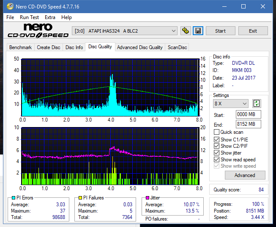Screen dimensions: 276x227
Task: Click the Nero app icon in title bar
Action: [10, 6]
